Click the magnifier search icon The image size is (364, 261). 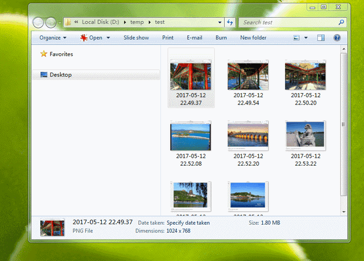(341, 22)
